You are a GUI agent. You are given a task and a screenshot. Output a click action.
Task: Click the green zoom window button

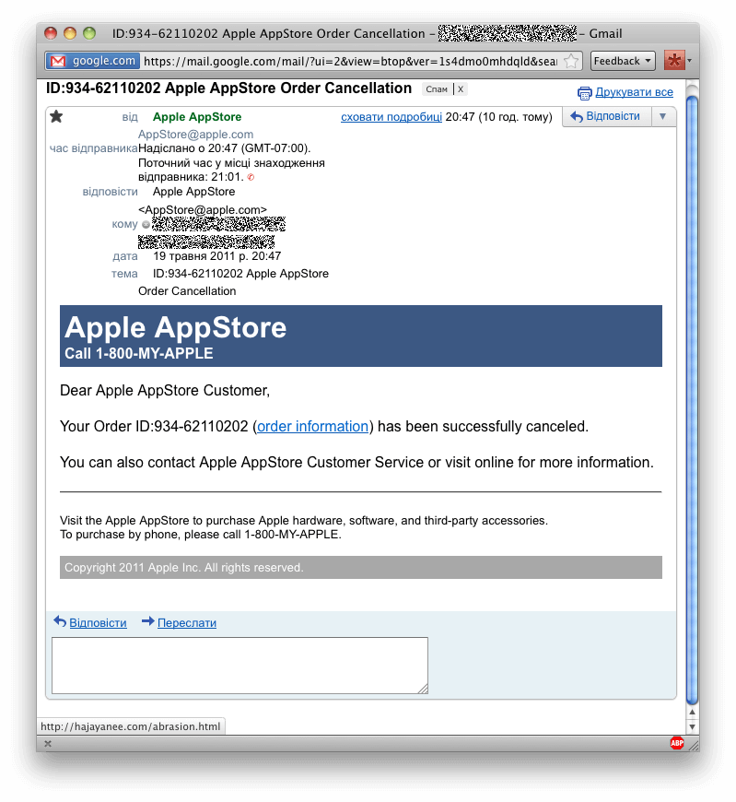pos(89,34)
